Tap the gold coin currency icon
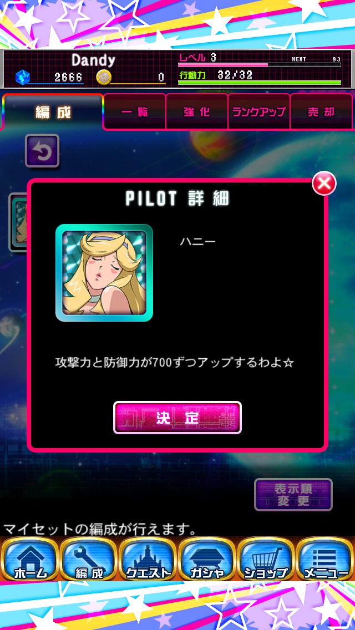355x630 pixels. click(104, 77)
